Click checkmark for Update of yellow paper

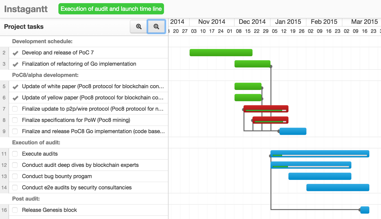click(15, 98)
